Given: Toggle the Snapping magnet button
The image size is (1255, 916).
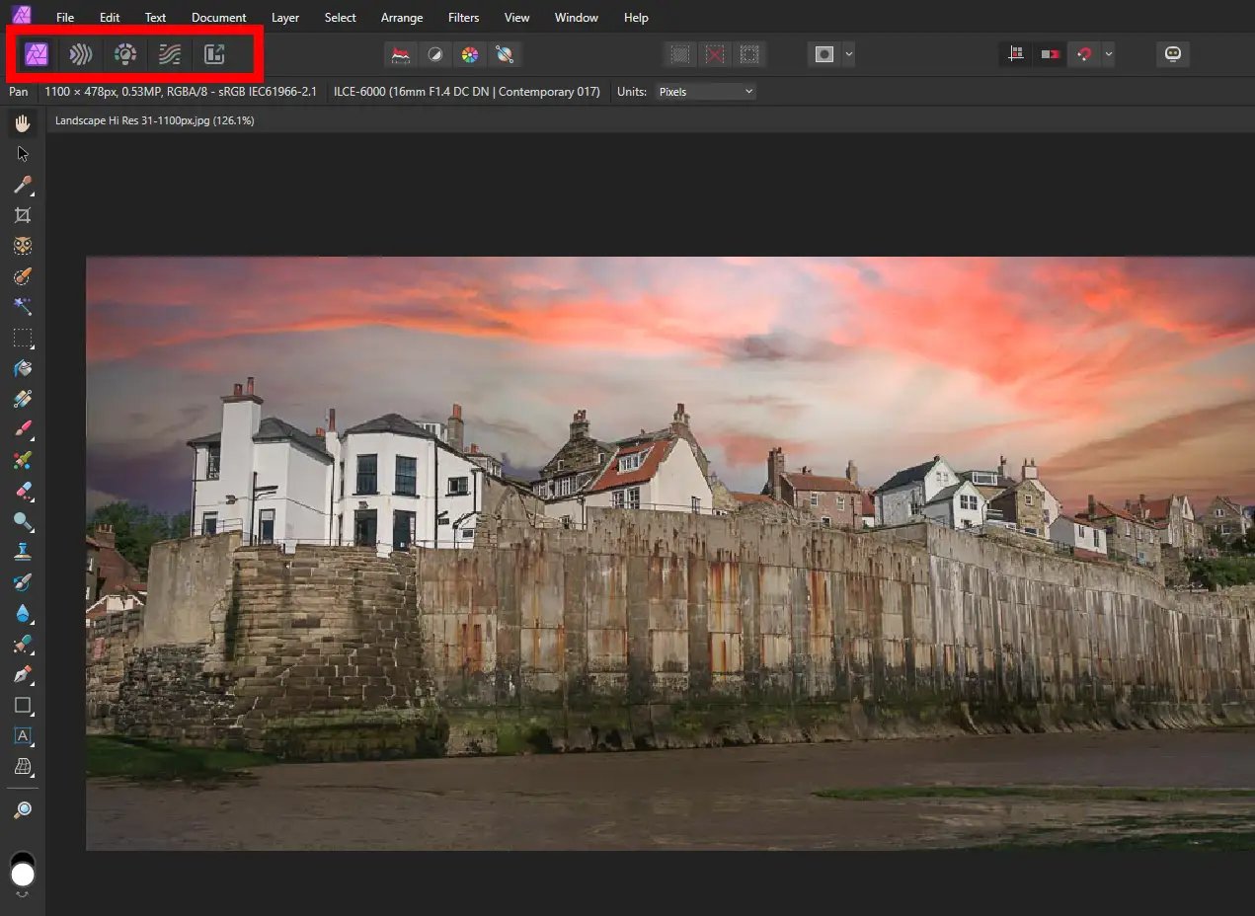Looking at the screenshot, I should click(x=1085, y=54).
